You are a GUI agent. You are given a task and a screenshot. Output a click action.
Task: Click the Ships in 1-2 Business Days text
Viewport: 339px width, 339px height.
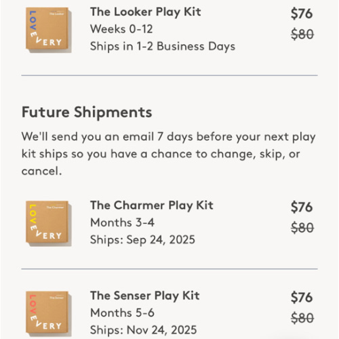(x=163, y=47)
